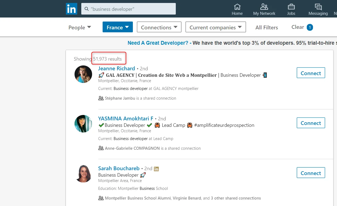
Task: Open All Filters panel
Action: (267, 27)
